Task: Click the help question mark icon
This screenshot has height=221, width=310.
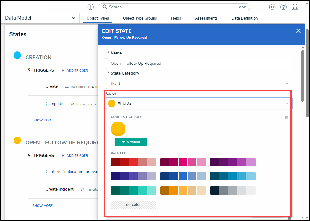Action: point(283,7)
